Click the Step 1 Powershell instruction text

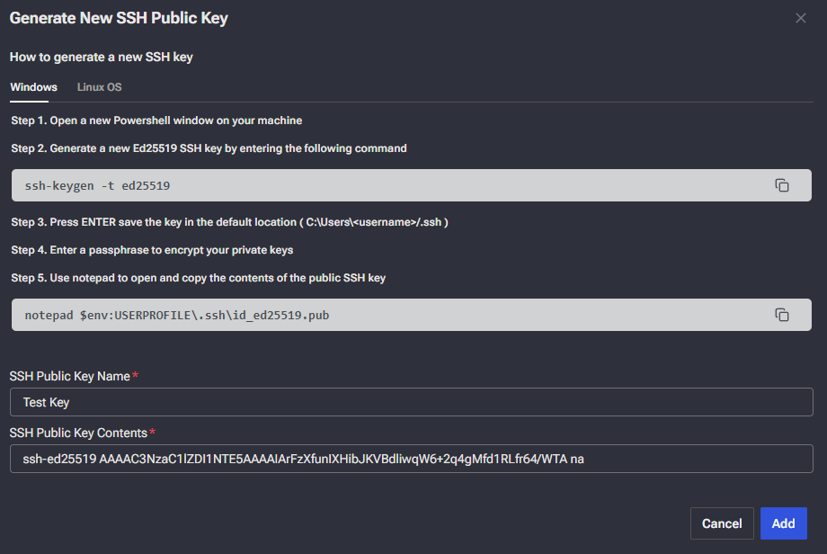pos(156,121)
